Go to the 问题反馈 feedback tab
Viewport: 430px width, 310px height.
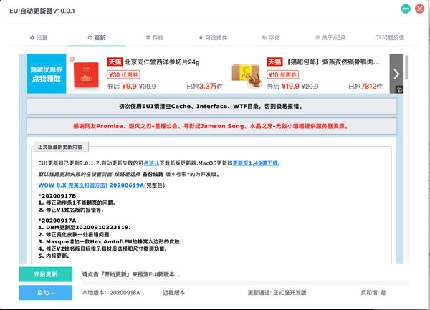click(388, 37)
